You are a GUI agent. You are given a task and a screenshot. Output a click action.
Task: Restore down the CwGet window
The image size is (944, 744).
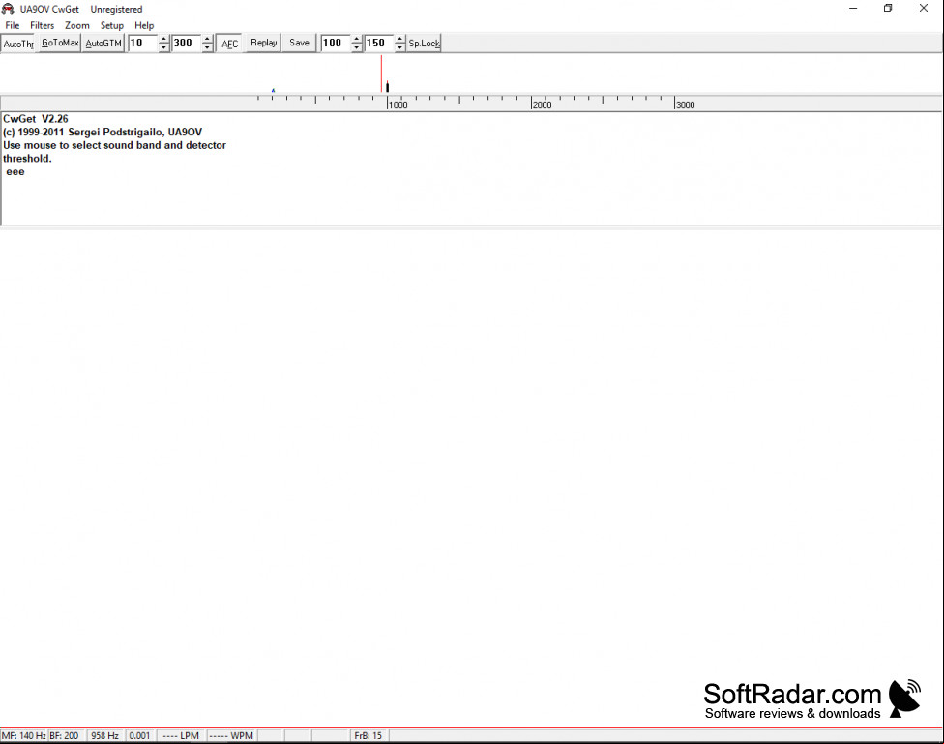click(x=888, y=9)
